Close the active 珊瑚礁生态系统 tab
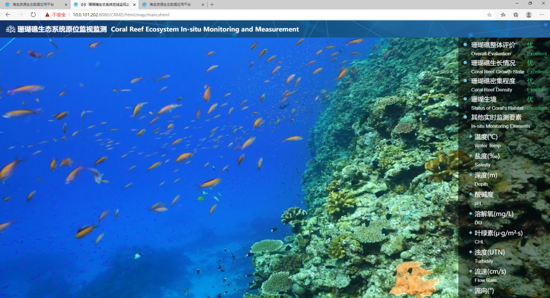550x298 pixels. [x=135, y=5]
